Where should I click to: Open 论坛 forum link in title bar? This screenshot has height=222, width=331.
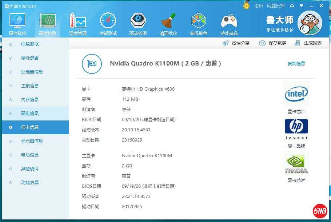(258, 6)
